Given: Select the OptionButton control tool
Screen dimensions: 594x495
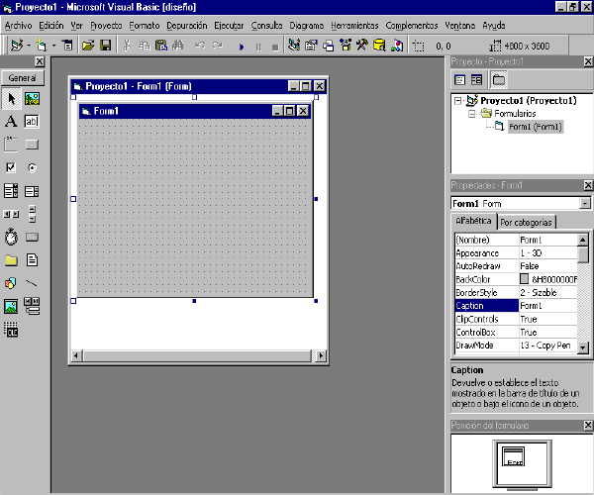Looking at the screenshot, I should pos(33,167).
